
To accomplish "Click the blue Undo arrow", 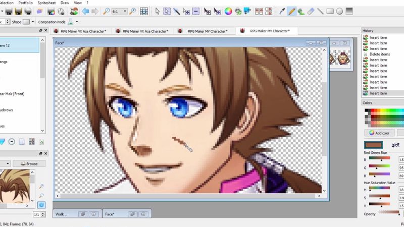I will click(x=85, y=11).
